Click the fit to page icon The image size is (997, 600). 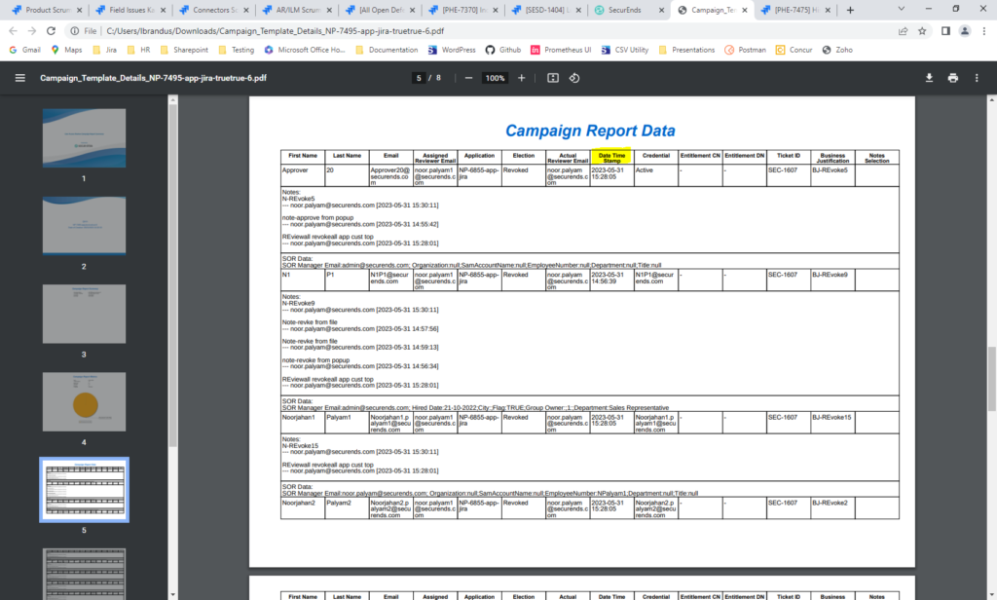(x=553, y=78)
